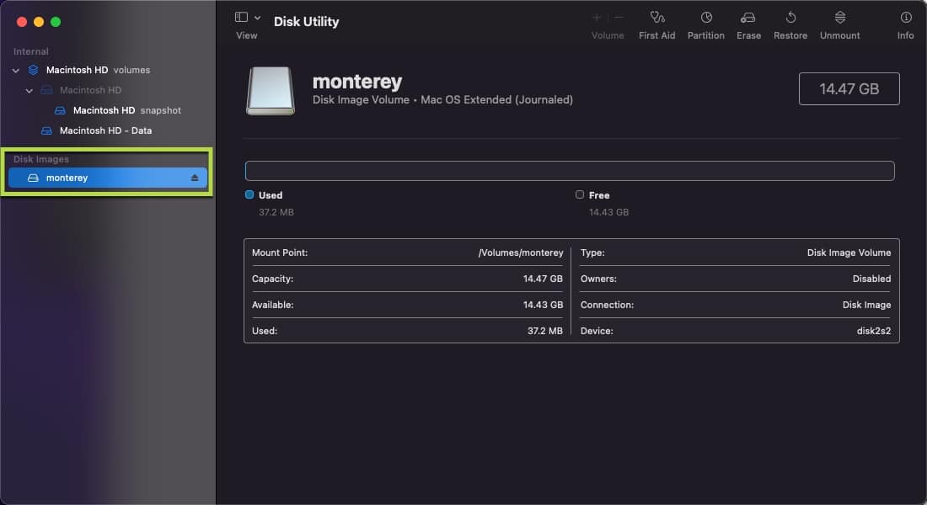Select Macintosh HD volumes in sidebar
Viewport: 927px width, 505px height.
pos(98,71)
